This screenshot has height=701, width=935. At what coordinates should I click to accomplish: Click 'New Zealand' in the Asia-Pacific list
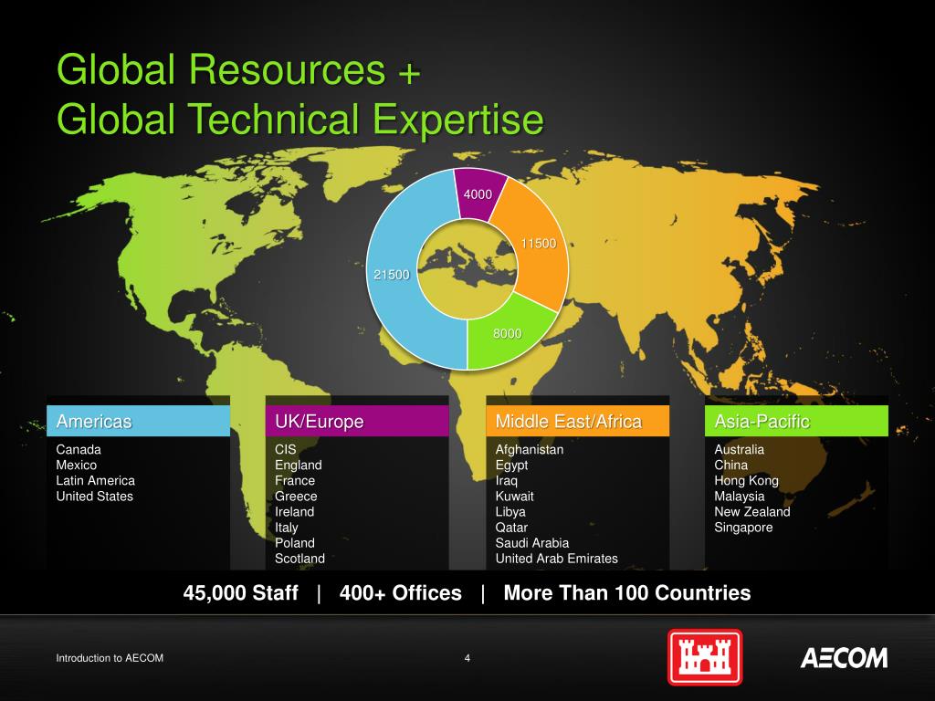[752, 511]
